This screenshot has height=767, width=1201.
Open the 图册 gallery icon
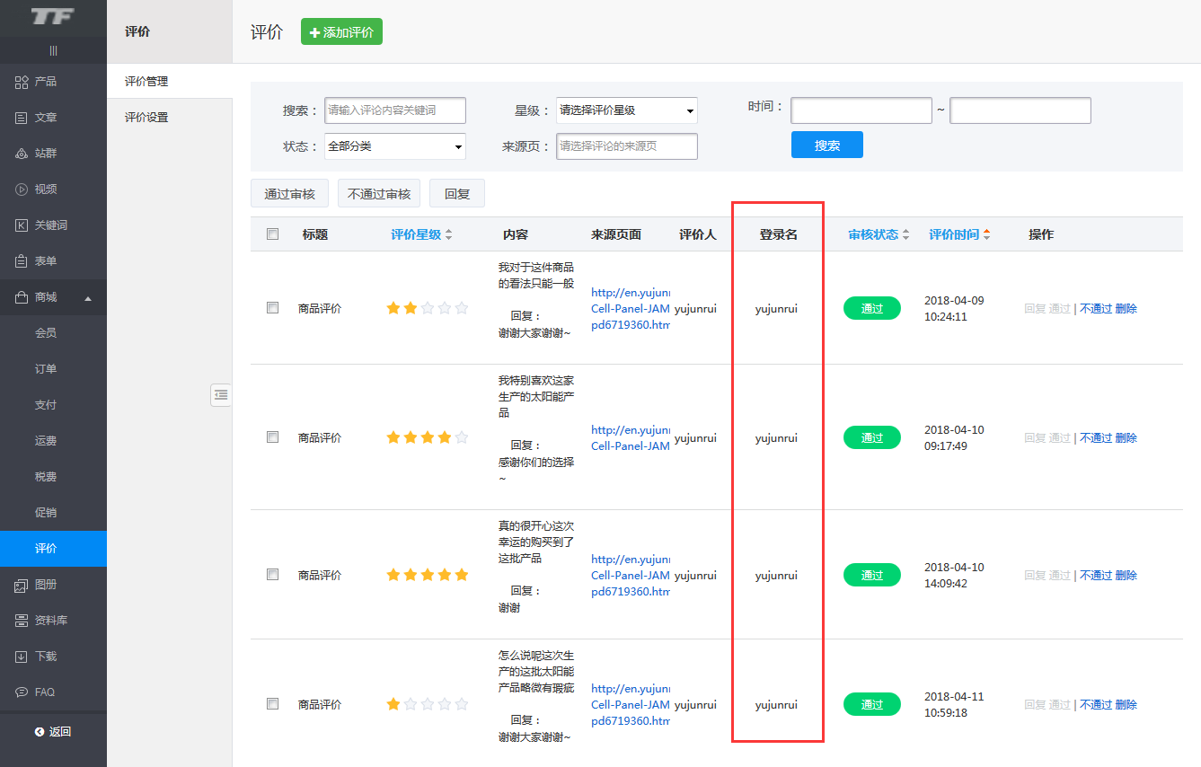[22, 585]
